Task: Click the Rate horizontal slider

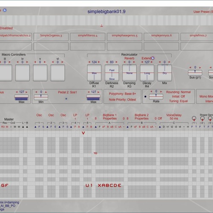Action: tap(156, 97)
